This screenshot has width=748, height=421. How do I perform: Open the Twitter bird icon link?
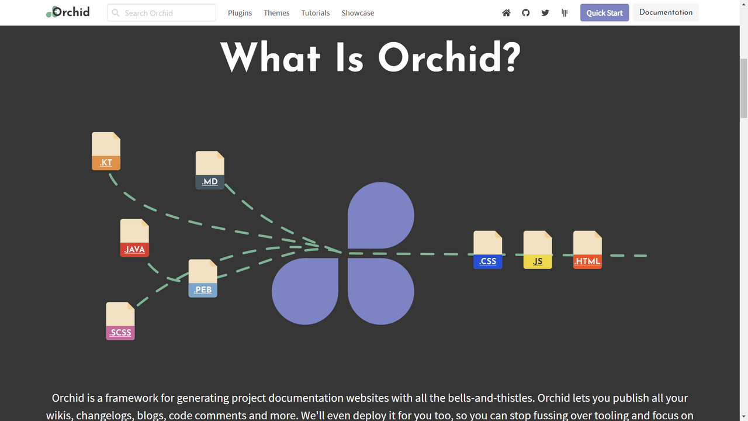pyautogui.click(x=545, y=13)
